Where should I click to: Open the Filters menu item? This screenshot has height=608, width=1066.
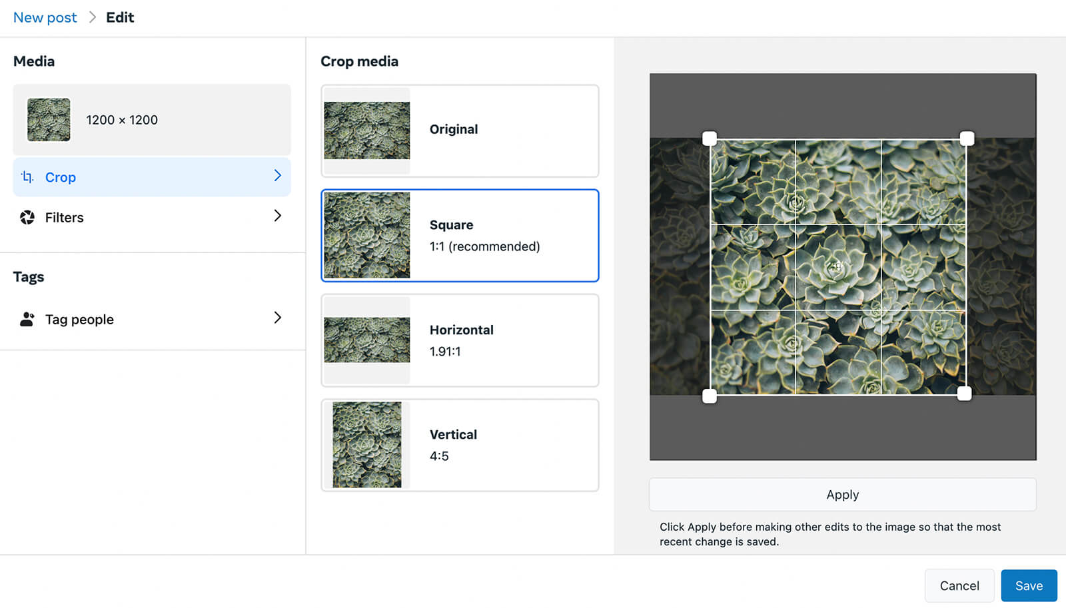click(152, 217)
